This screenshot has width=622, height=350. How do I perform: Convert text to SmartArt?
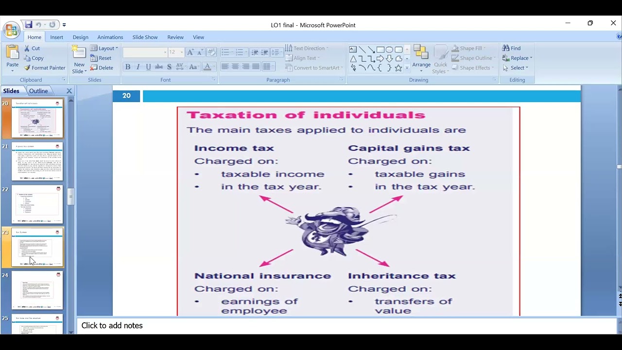coord(314,68)
